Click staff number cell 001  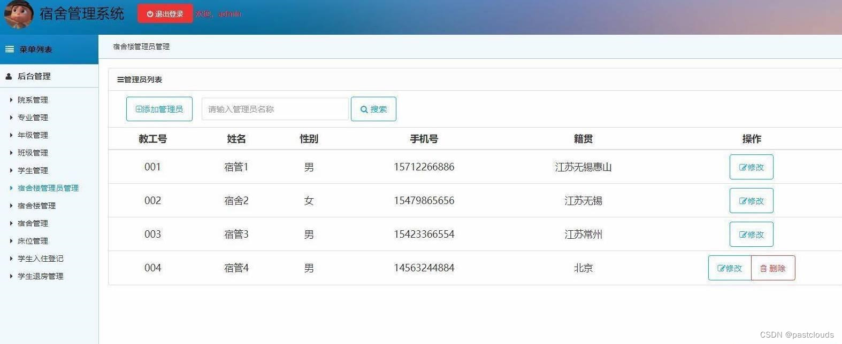(152, 167)
